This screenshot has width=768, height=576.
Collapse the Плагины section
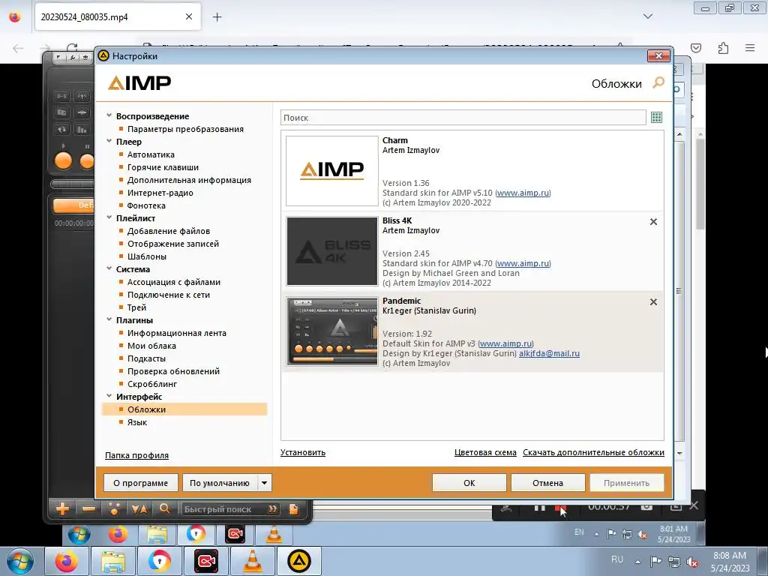(109, 319)
